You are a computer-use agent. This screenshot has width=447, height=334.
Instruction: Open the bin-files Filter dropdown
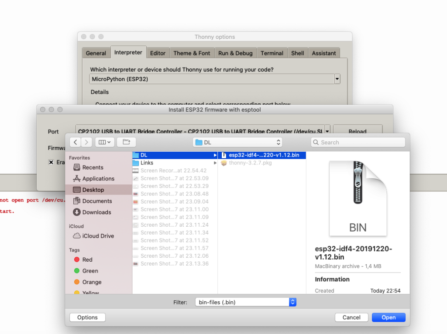(x=246, y=302)
